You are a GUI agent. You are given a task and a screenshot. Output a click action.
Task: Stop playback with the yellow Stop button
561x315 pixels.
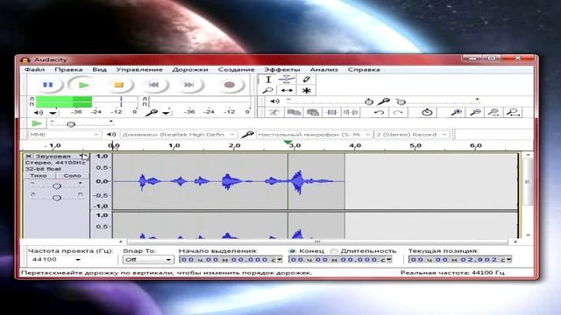pyautogui.click(x=119, y=85)
